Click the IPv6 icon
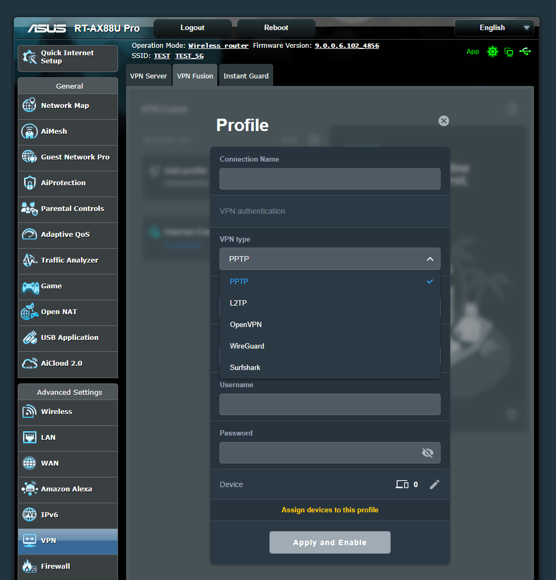This screenshot has height=580, width=556. coord(29,514)
